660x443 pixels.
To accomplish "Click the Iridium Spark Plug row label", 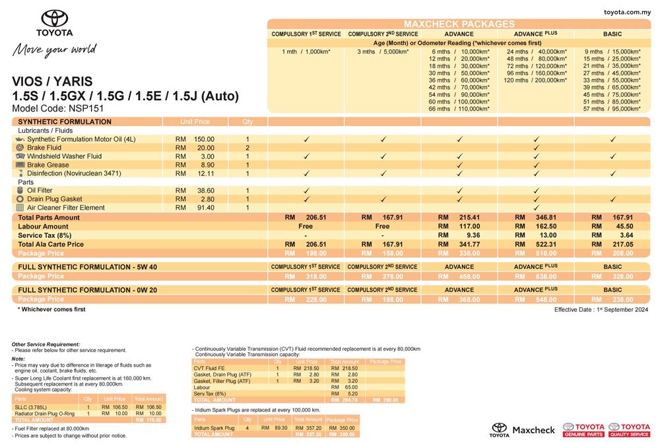I will click(x=214, y=428).
